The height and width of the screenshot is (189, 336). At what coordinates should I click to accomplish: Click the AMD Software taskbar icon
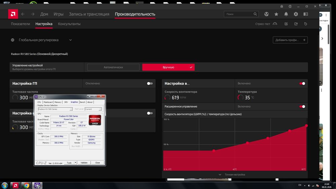[x=15, y=185]
